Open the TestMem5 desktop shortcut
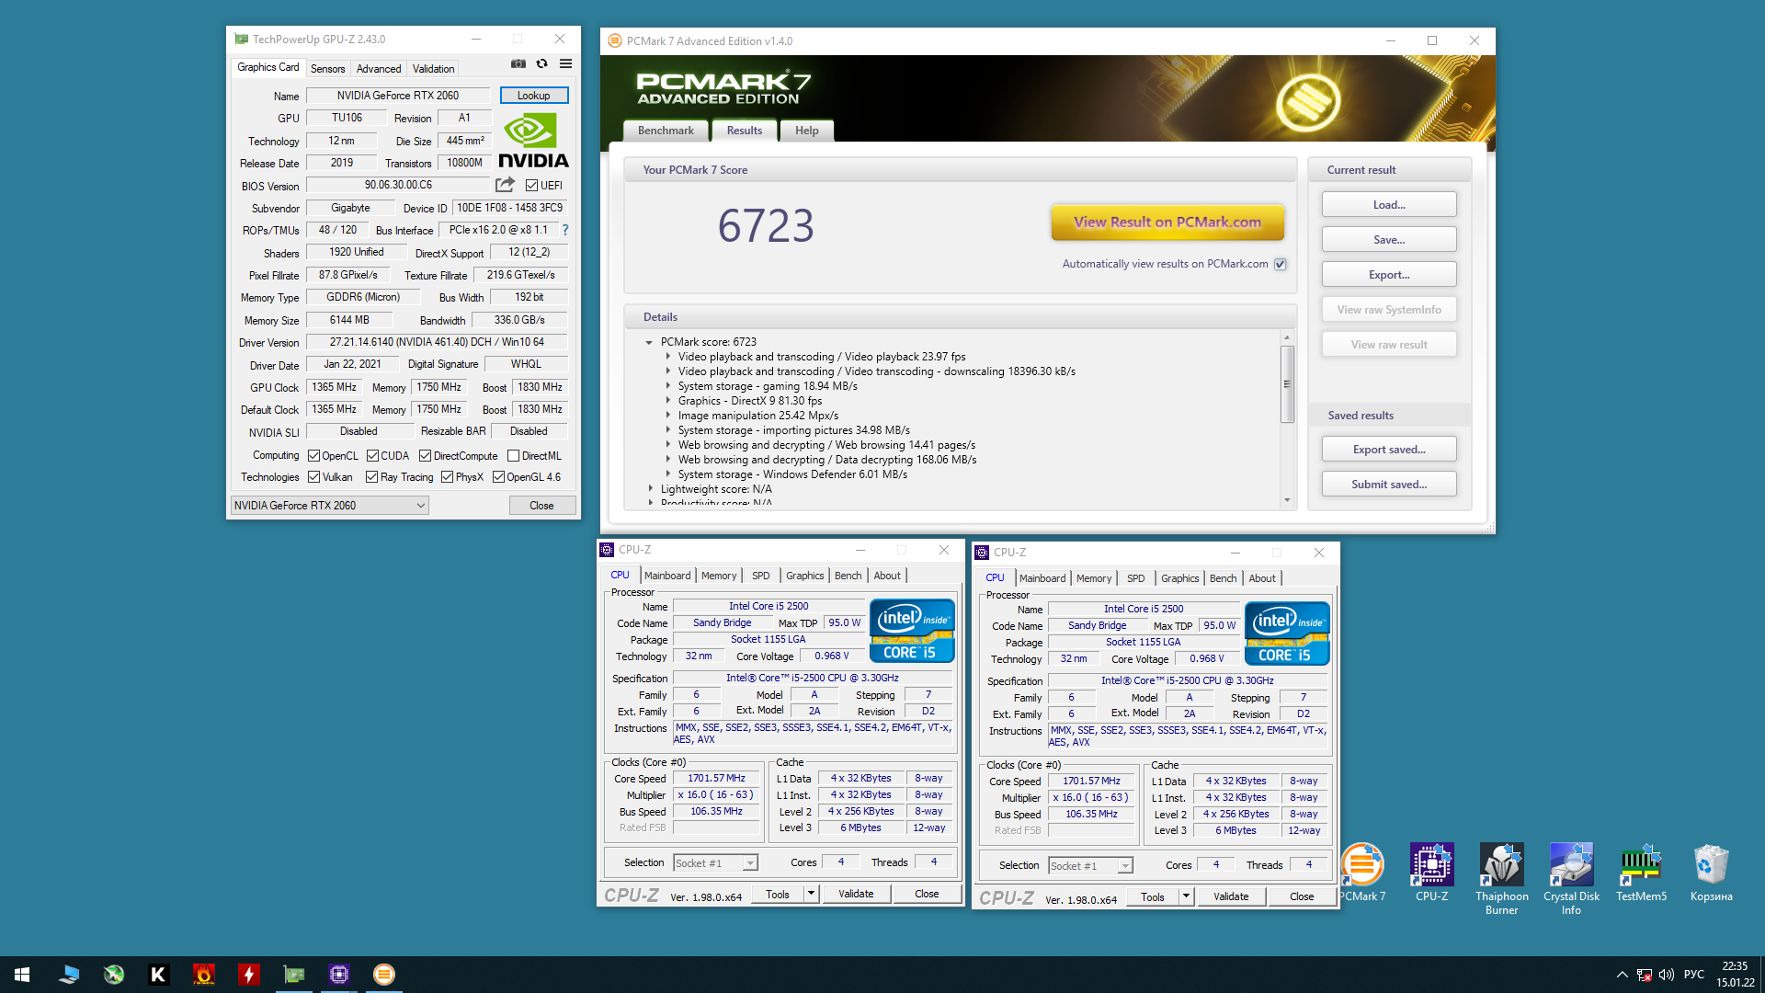 [x=1641, y=873]
